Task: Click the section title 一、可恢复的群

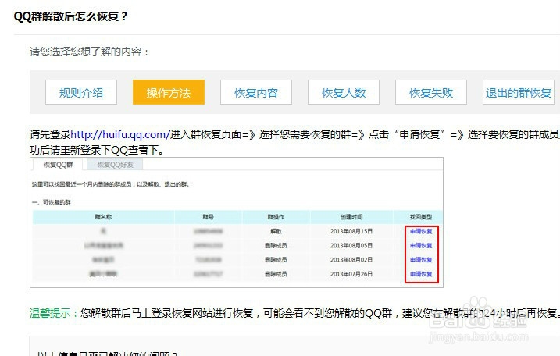Action: click(52, 202)
